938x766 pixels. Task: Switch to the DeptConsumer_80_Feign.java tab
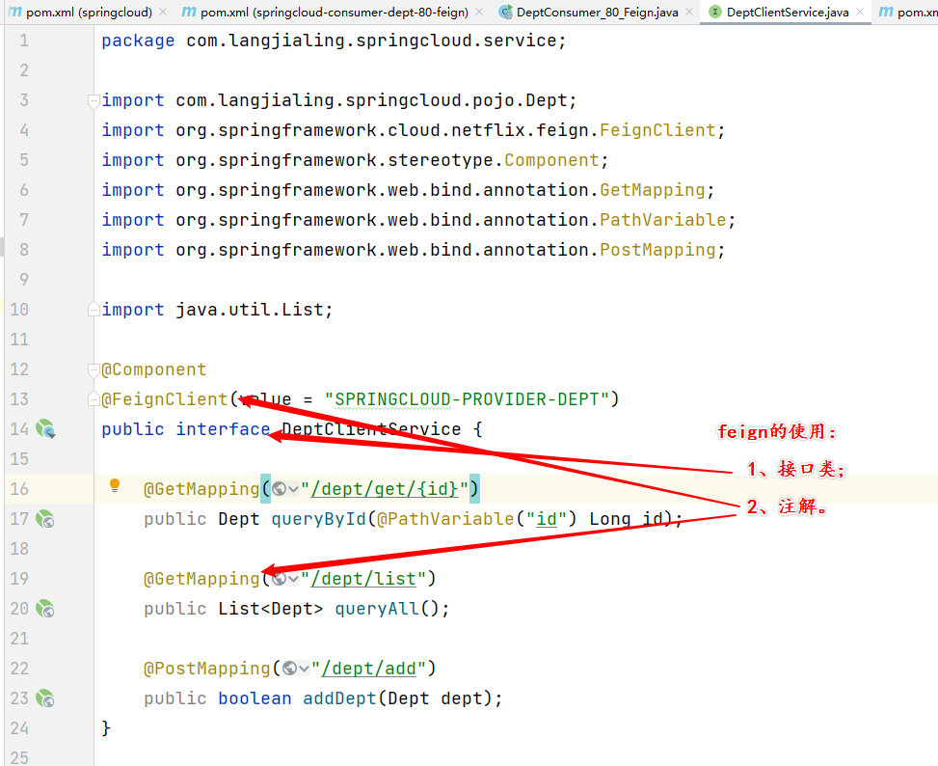[597, 12]
